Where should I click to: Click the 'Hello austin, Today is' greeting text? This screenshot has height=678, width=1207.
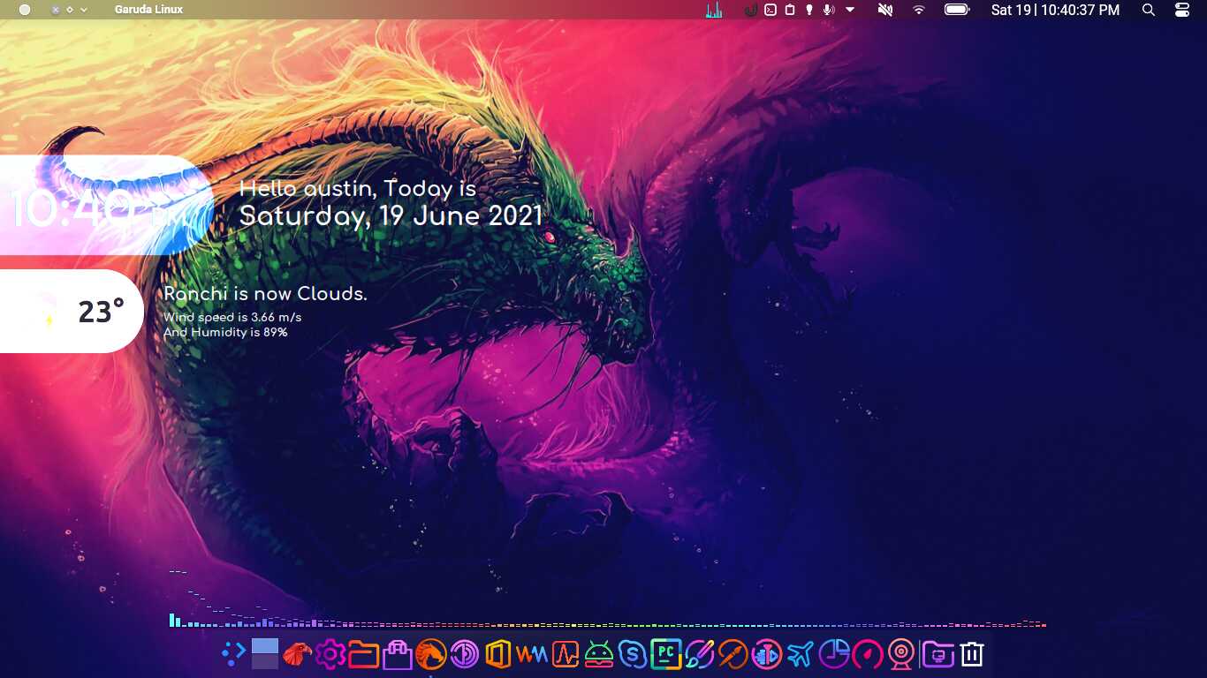[x=358, y=189]
